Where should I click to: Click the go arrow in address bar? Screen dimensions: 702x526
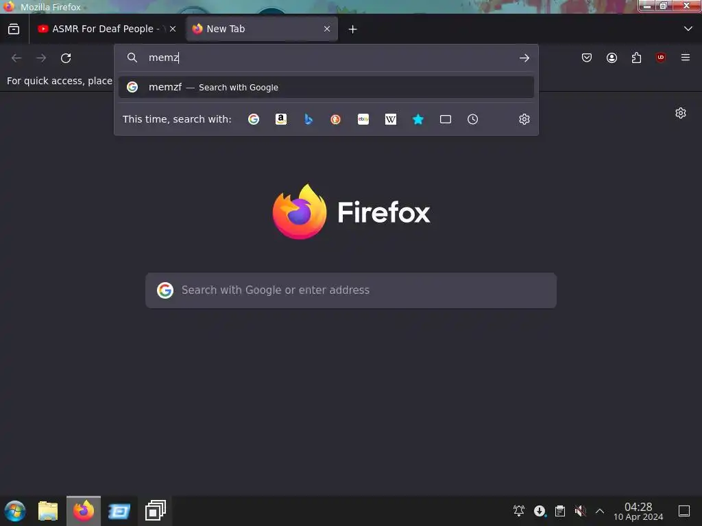click(x=524, y=58)
